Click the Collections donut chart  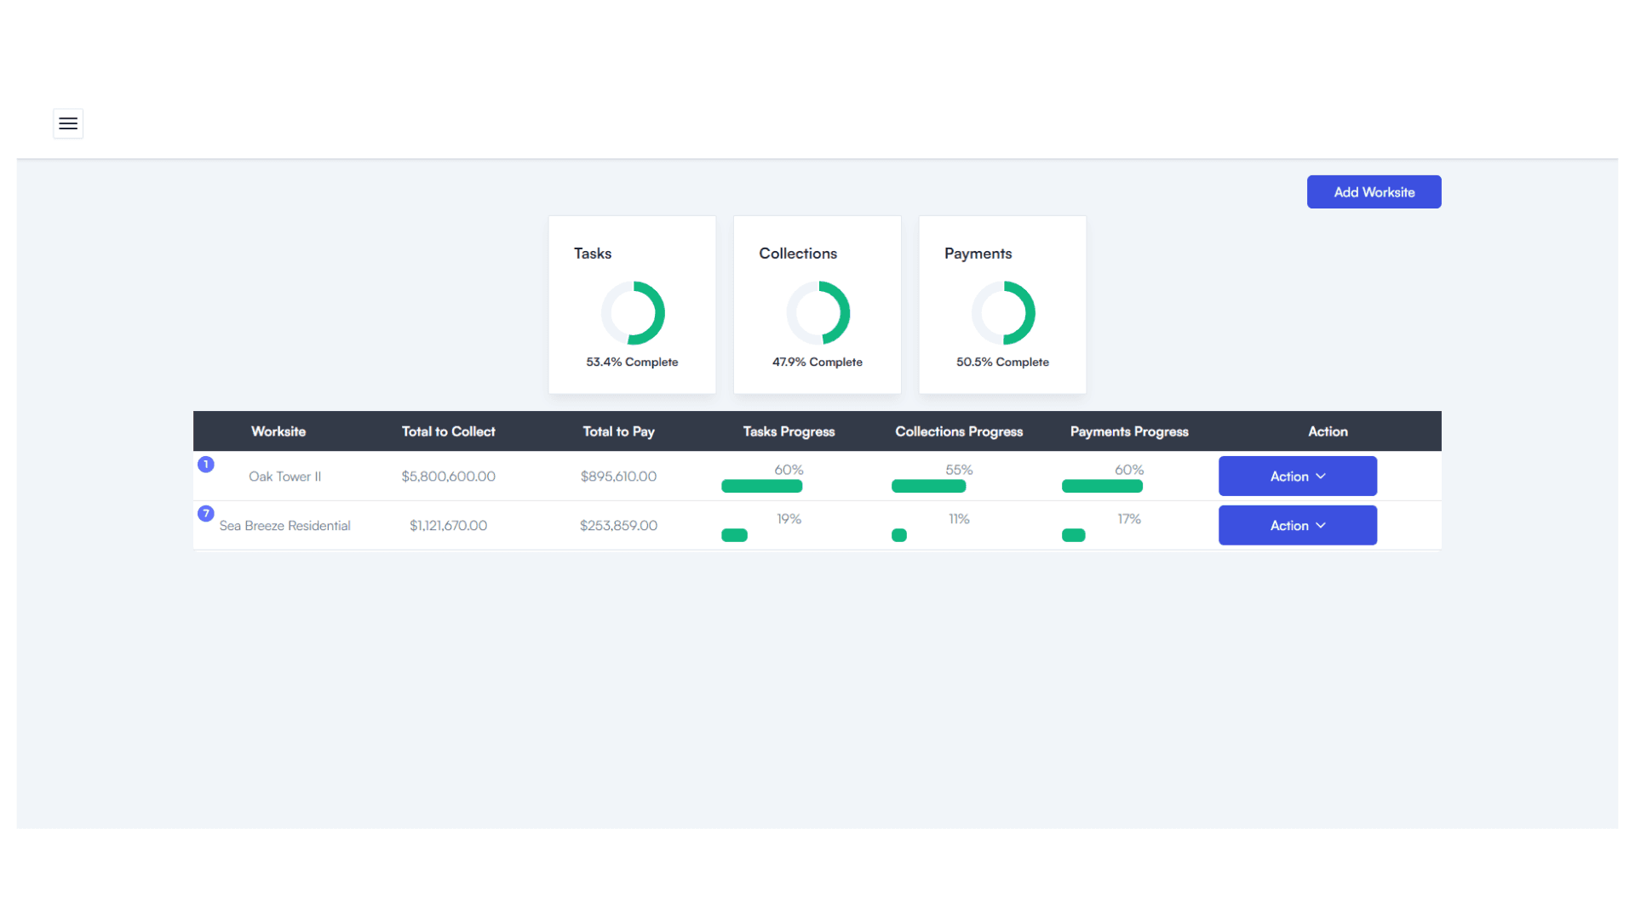pyautogui.click(x=817, y=313)
